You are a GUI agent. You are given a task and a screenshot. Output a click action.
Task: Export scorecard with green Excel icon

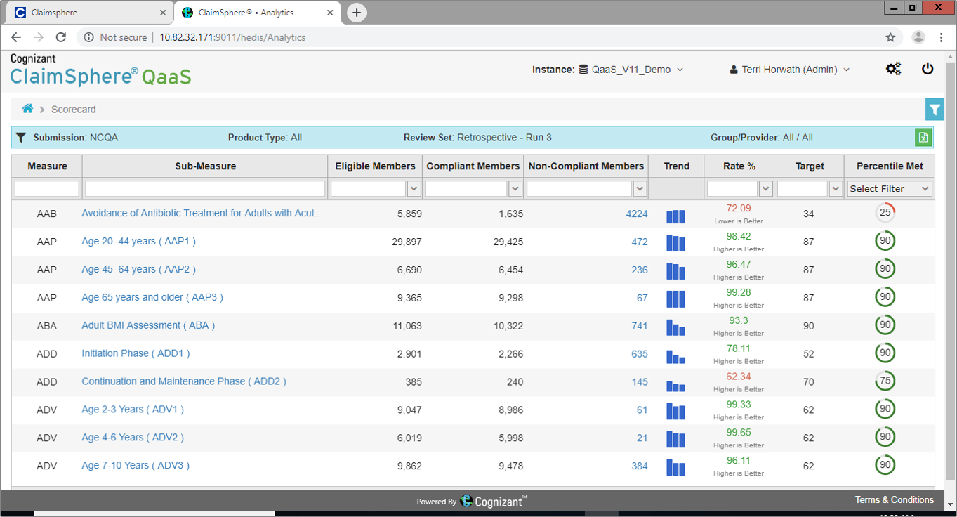(x=922, y=138)
